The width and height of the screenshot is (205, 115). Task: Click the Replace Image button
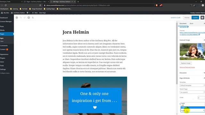pos(186,63)
